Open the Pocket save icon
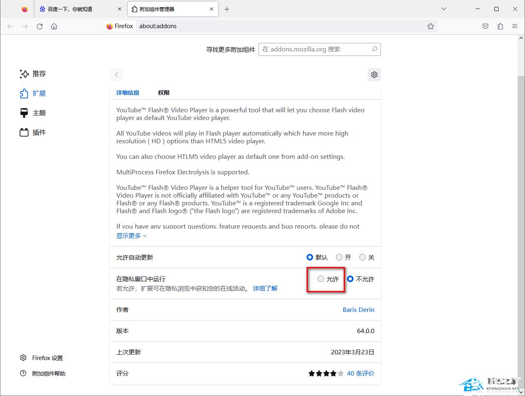The width and height of the screenshot is (525, 396). tap(485, 26)
